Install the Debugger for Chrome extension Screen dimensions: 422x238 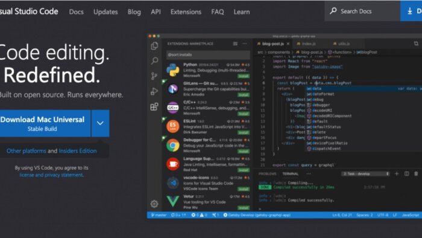(x=244, y=151)
